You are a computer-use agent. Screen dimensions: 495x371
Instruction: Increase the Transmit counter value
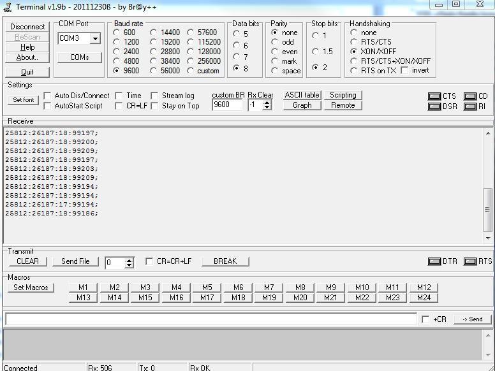click(129, 260)
